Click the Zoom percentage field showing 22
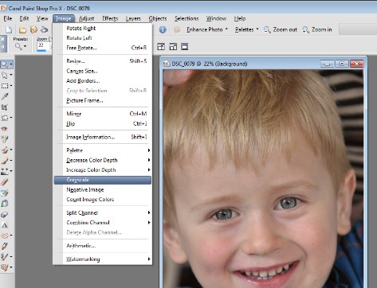Viewport: 377px width, 288px height. point(44,45)
